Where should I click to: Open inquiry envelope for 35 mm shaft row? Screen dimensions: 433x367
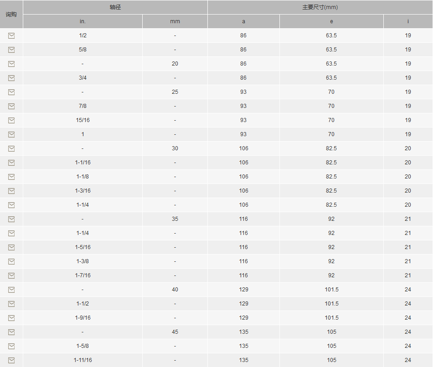(x=11, y=219)
